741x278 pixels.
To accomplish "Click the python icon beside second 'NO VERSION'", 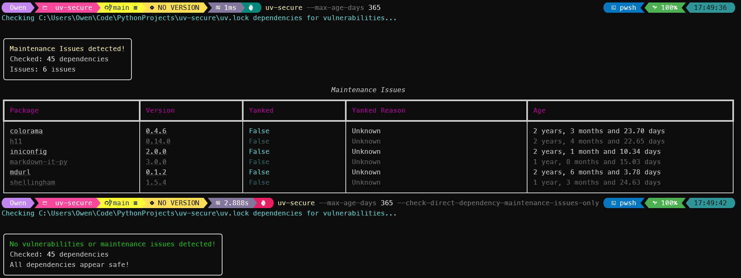I will point(152,203).
